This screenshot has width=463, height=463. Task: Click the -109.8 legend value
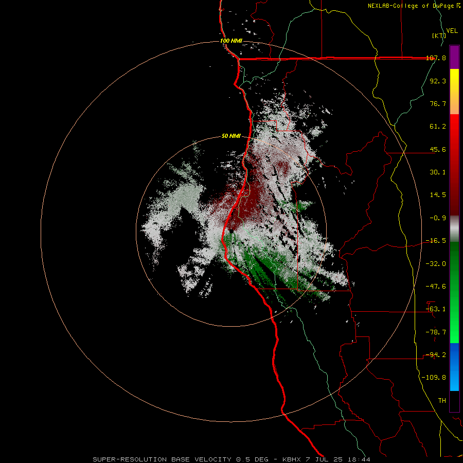[434, 378]
